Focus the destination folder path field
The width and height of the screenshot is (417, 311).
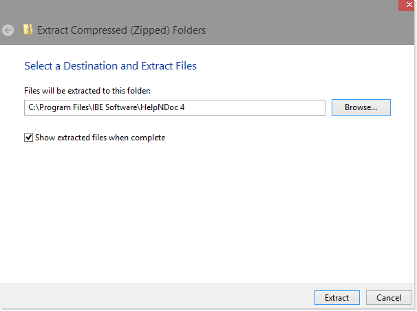pos(175,107)
